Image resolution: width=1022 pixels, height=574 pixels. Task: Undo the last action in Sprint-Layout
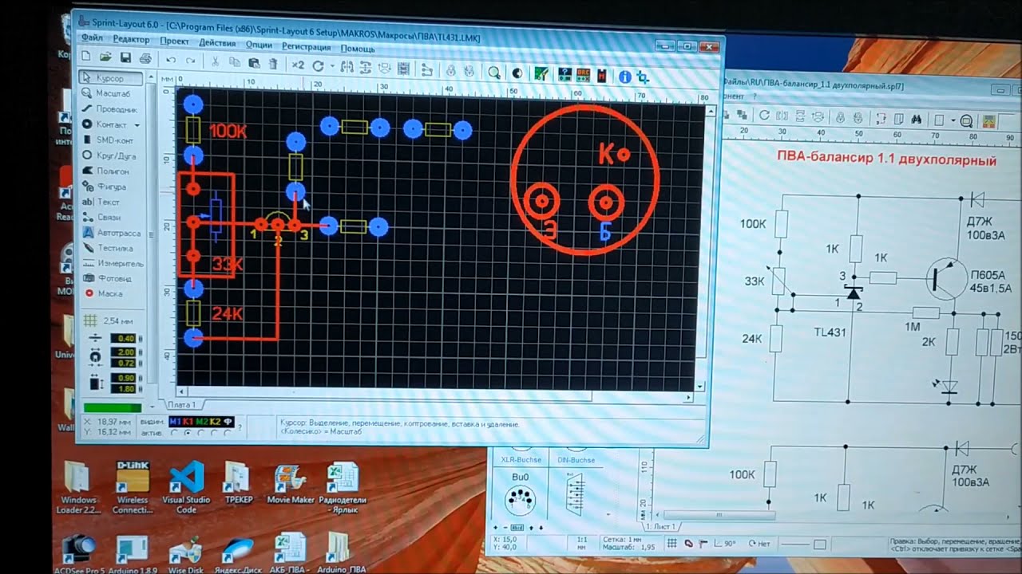170,60
